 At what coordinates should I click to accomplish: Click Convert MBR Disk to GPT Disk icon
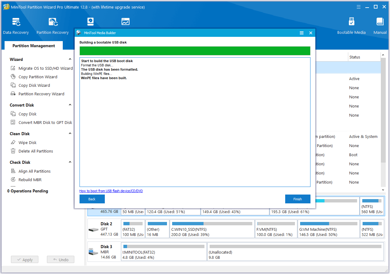coord(13,122)
